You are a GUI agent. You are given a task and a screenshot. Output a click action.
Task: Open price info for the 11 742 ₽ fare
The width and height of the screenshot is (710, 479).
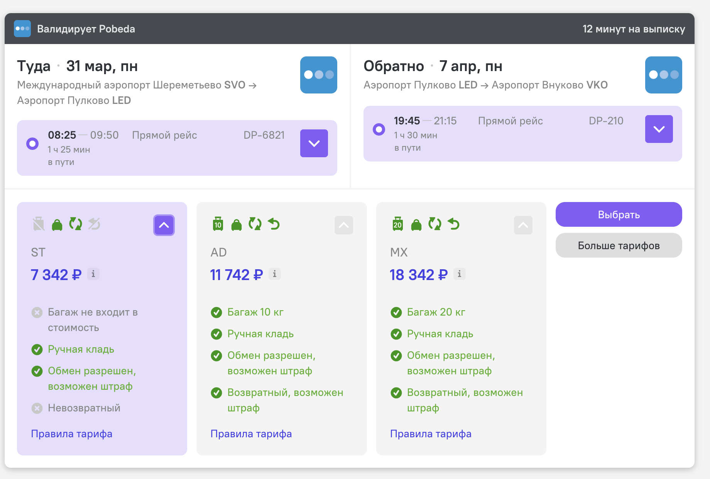pos(274,274)
